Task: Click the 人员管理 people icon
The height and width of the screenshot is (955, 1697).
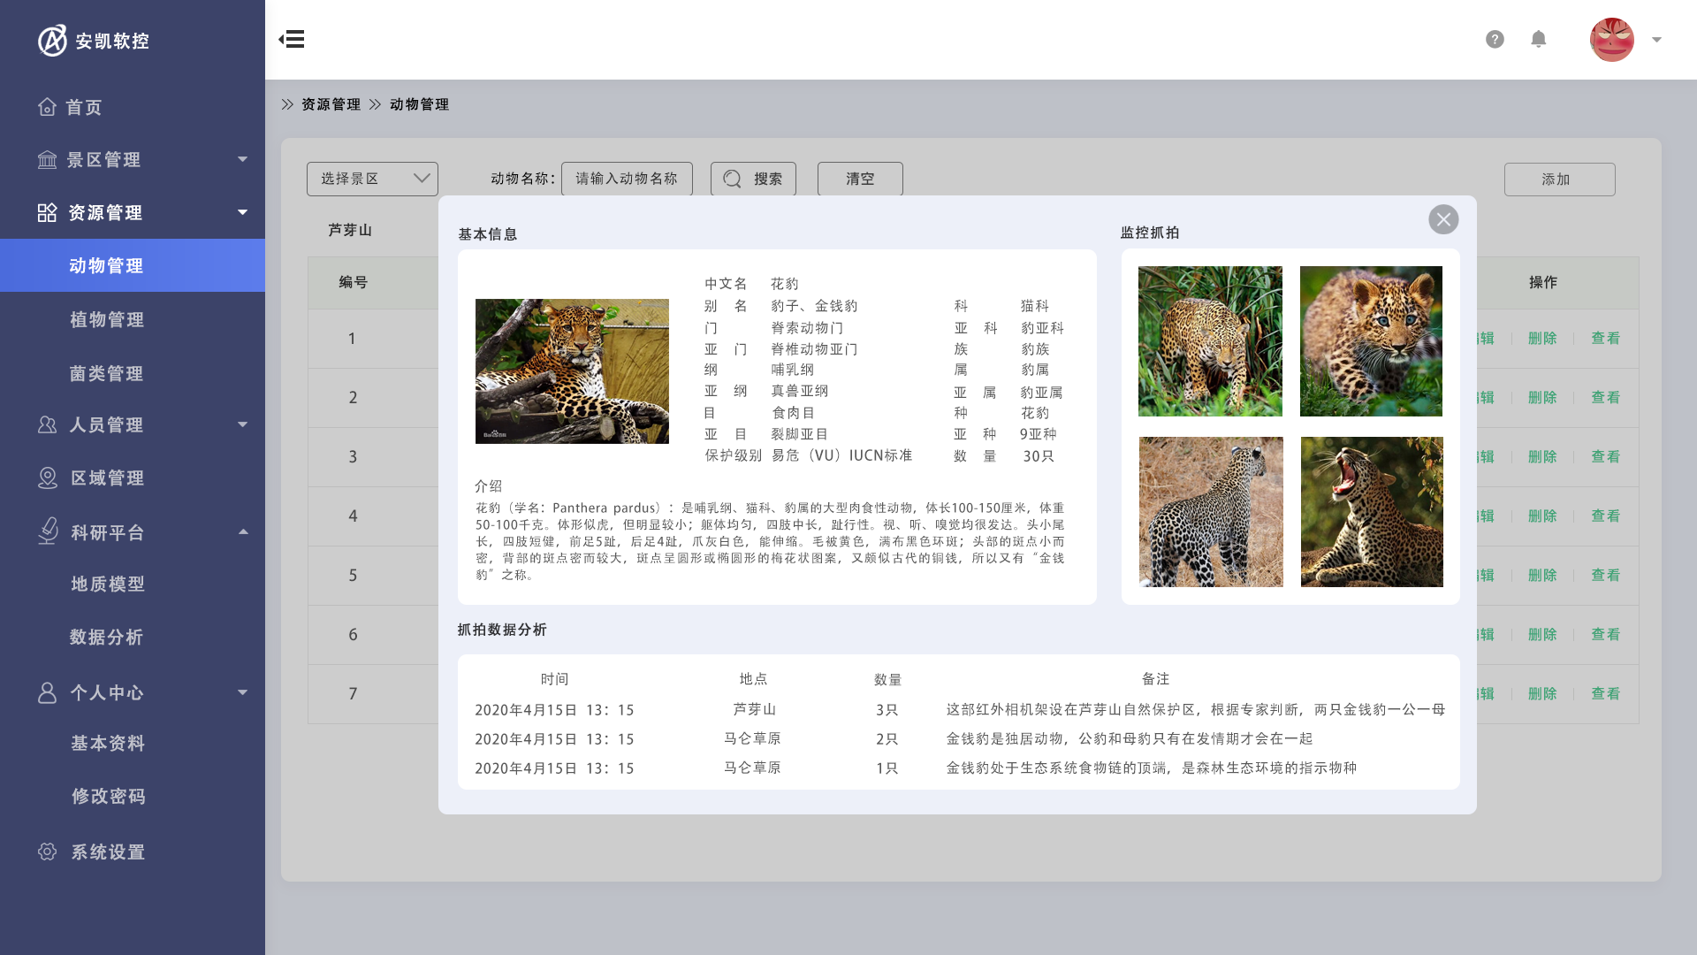Action: point(47,425)
